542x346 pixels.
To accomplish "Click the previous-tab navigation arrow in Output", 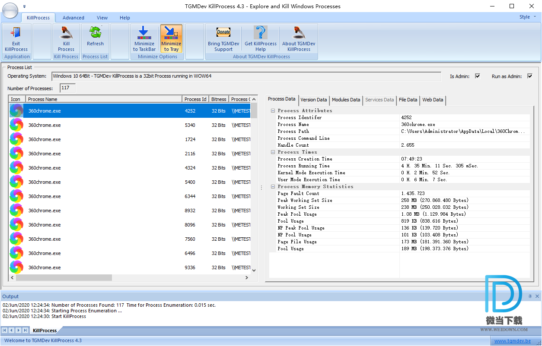I will point(12,330).
